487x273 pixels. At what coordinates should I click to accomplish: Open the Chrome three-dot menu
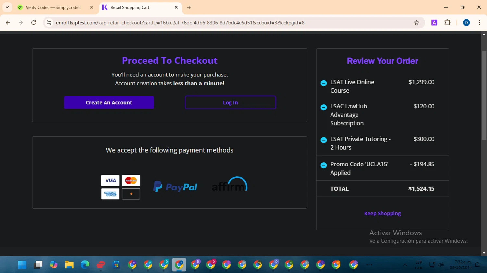pyautogui.click(x=479, y=23)
